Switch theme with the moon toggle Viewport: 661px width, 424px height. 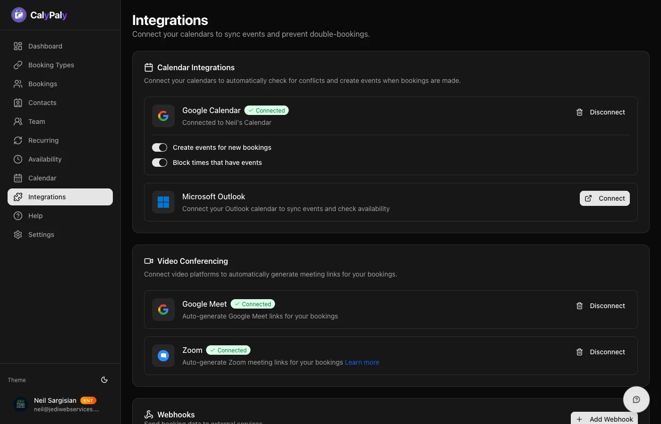pos(104,380)
